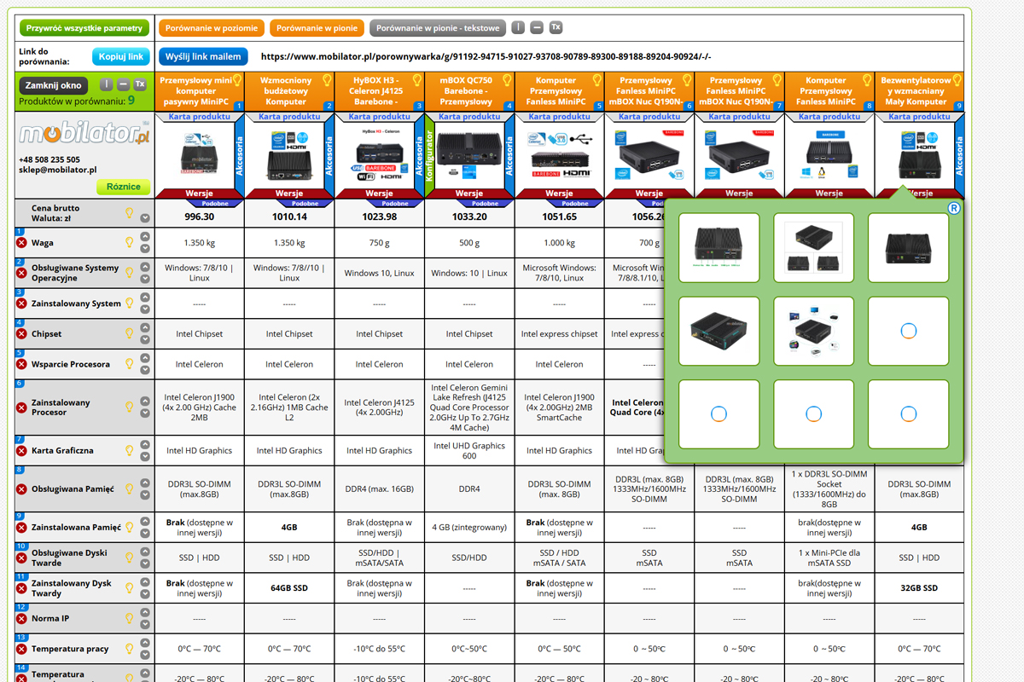This screenshot has width=1024, height=682.
Task: Click the Tx icon next to Zamknij okno
Action: point(140,84)
